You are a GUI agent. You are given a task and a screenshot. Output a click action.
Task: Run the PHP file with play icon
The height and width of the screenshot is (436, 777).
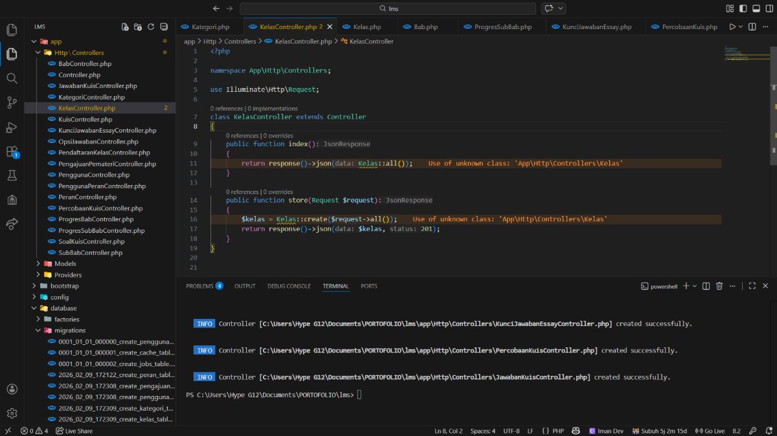(x=732, y=27)
